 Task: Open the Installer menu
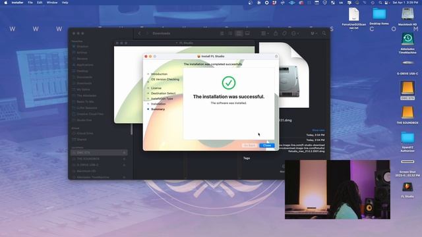[17, 3]
